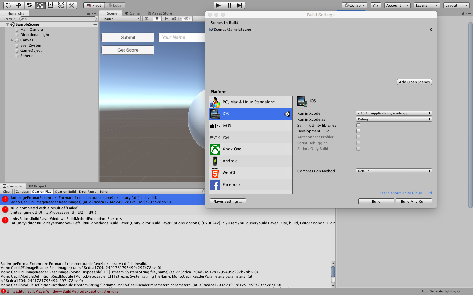Toggle hidden objects visibility in Scene
The width and height of the screenshot is (473, 295).
point(188,19)
